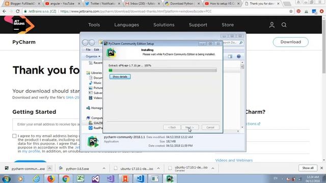Click the Back button in PyCharm setup
Image resolution: width=326 pixels, height=183 pixels.
point(172,127)
